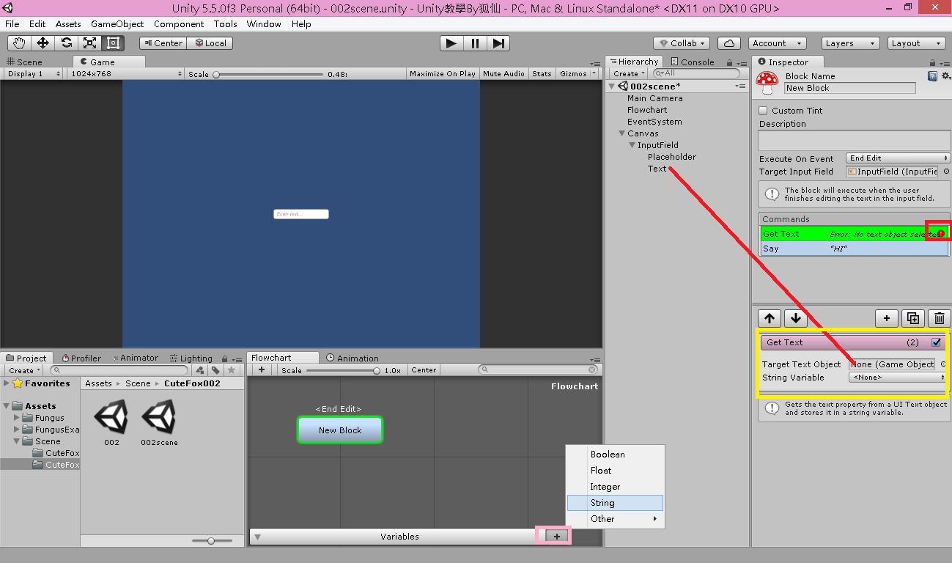952x563 pixels.
Task: Choose Integer variable type
Action: point(615,487)
